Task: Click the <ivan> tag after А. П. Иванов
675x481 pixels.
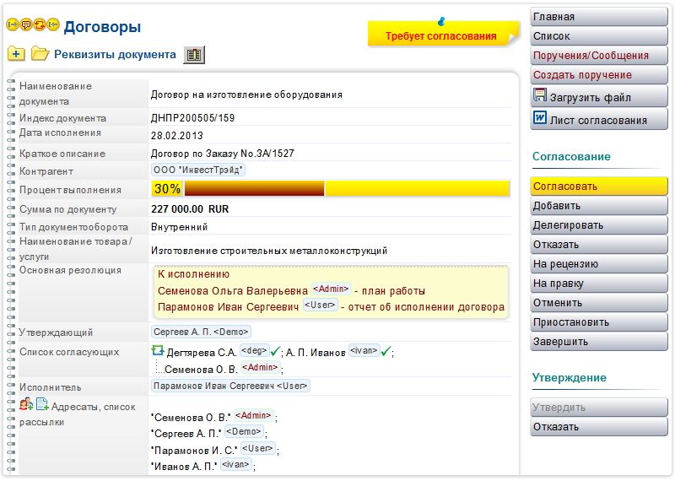Action: click(x=364, y=350)
